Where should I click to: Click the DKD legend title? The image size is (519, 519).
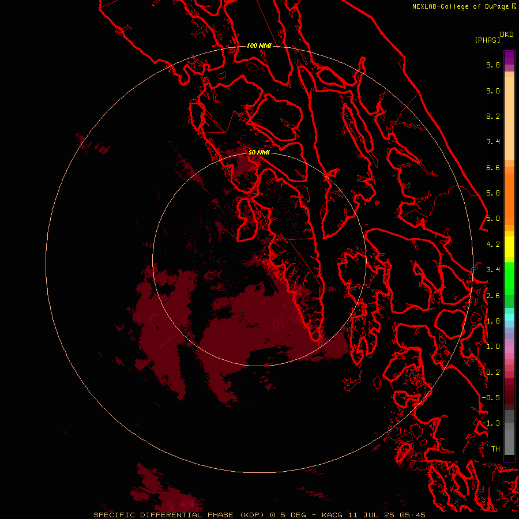tap(507, 35)
